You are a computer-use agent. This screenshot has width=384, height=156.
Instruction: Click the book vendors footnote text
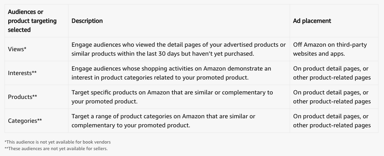point(58,142)
